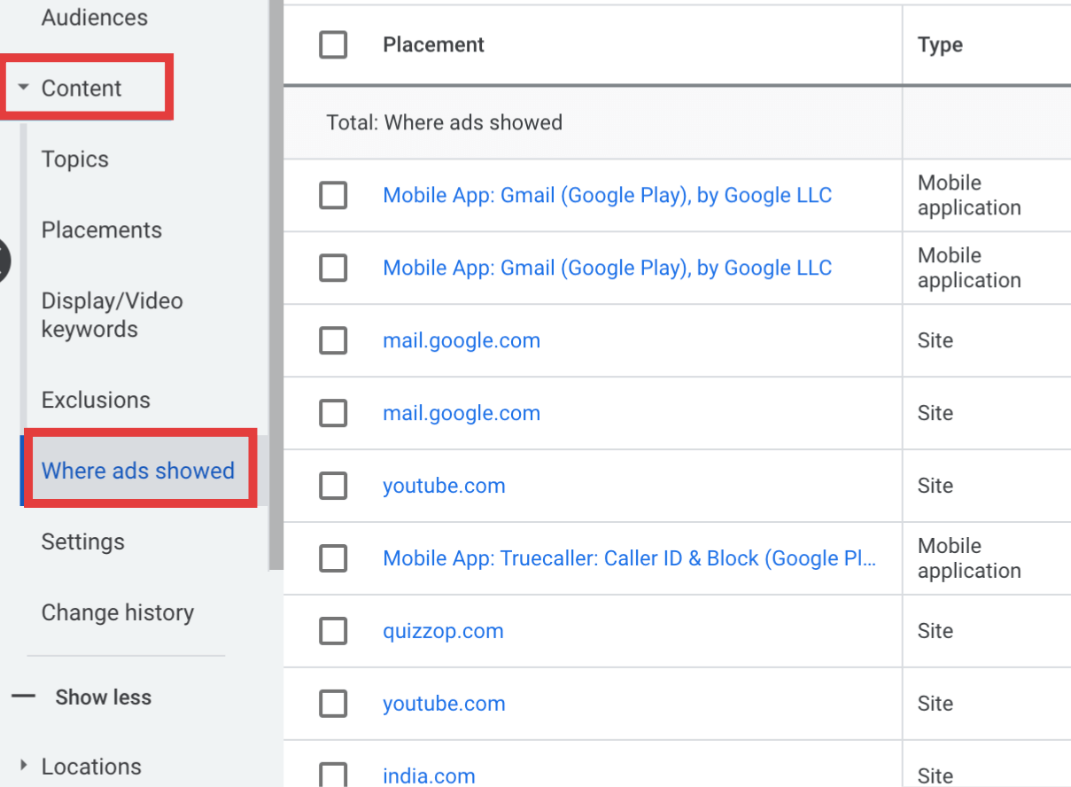Click the sidebar vertical scrollbar

[x=276, y=284]
